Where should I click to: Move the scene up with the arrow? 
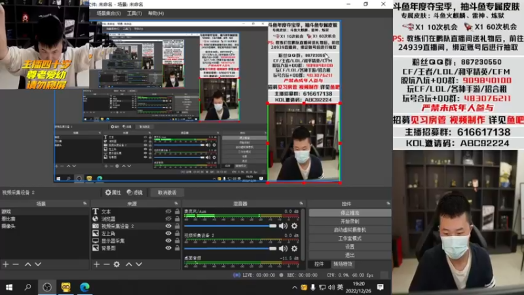(28, 264)
